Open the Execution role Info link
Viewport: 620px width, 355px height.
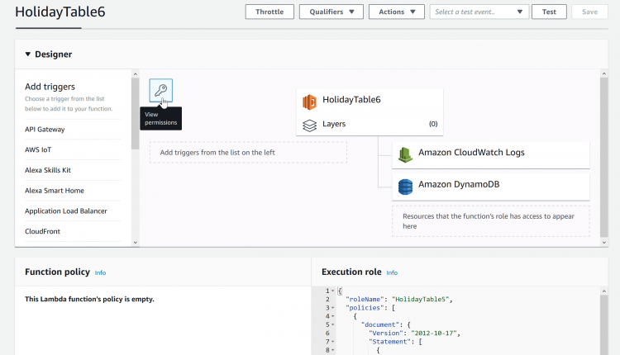392,272
